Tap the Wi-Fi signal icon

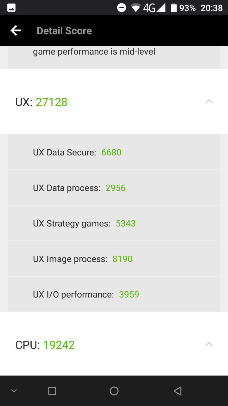pyautogui.click(x=136, y=8)
